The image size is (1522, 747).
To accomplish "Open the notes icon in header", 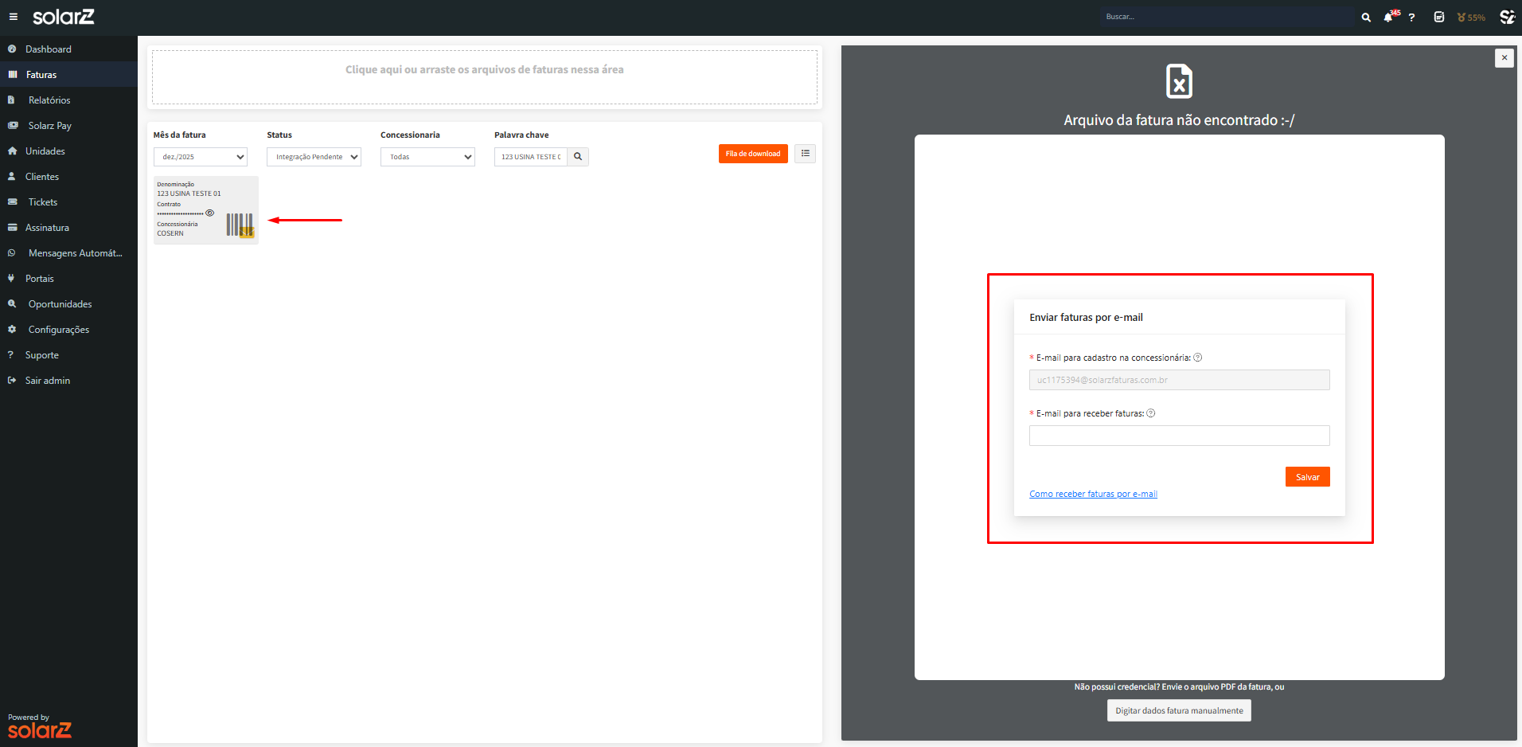I will pyautogui.click(x=1438, y=17).
